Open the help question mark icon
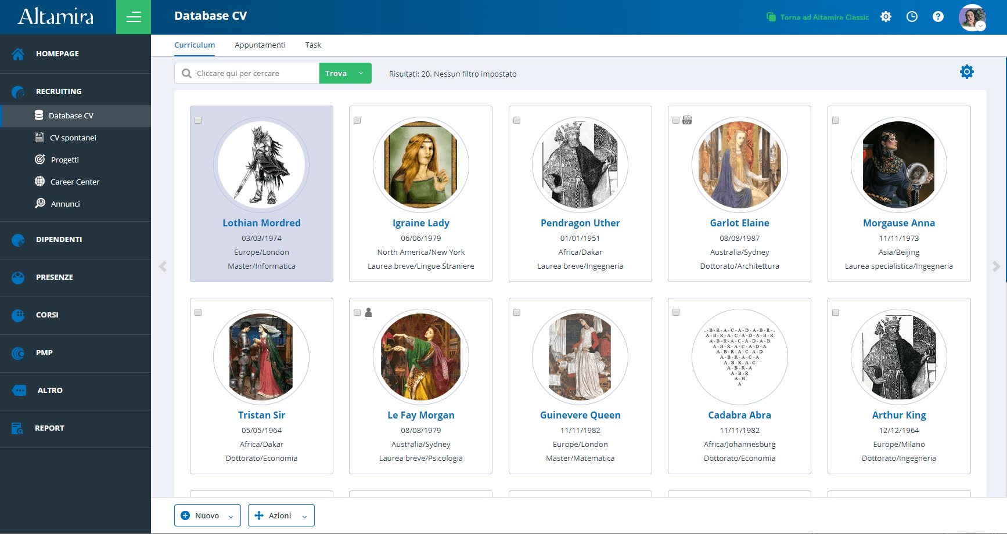 938,17
